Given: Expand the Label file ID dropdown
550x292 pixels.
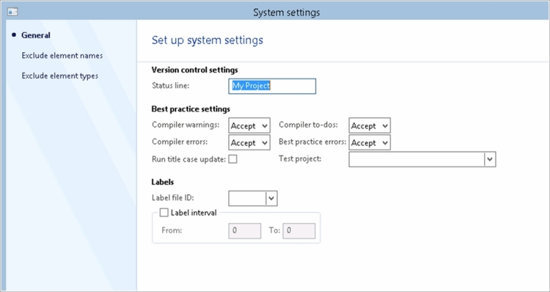Looking at the screenshot, I should pos(271,198).
